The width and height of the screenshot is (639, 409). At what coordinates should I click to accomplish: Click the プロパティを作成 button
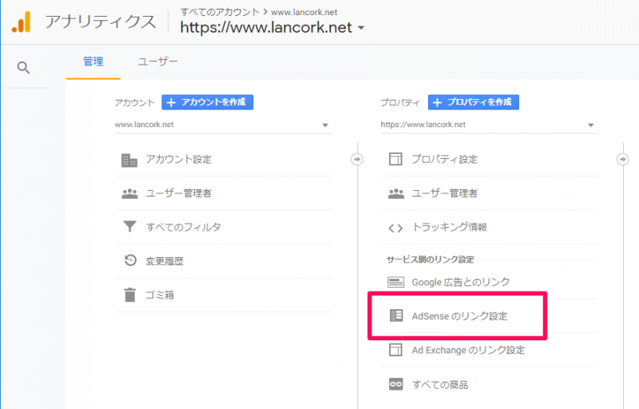(x=474, y=102)
